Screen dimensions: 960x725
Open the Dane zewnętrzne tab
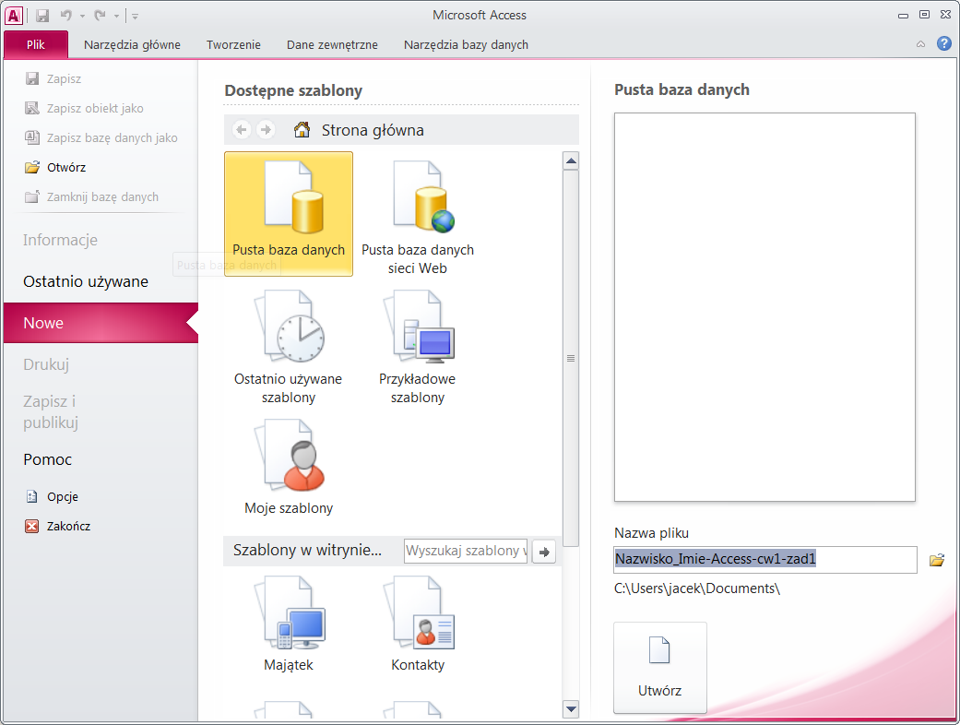tap(332, 44)
